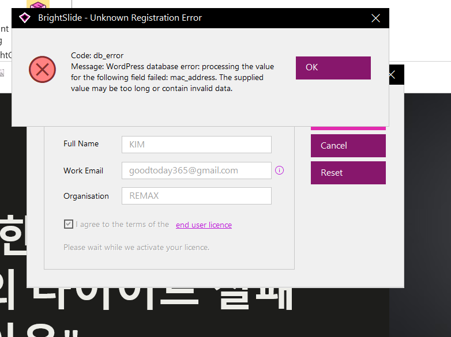Viewport: 451px width, 337px height.
Task: Click the 'Work Email' label
Action: point(83,171)
